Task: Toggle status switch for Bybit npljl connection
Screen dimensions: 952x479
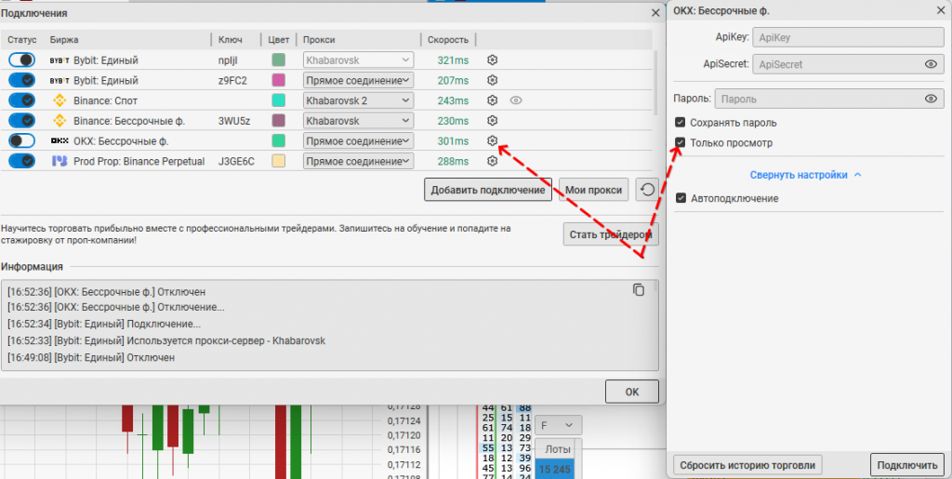Action: [x=22, y=60]
